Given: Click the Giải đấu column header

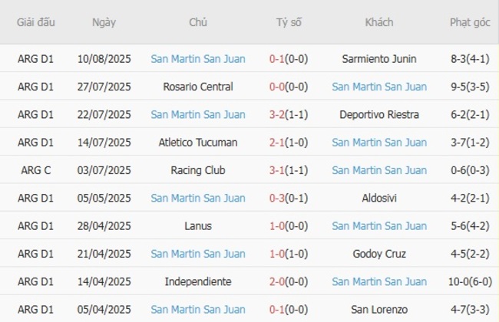Looking at the screenshot, I should [x=36, y=22].
